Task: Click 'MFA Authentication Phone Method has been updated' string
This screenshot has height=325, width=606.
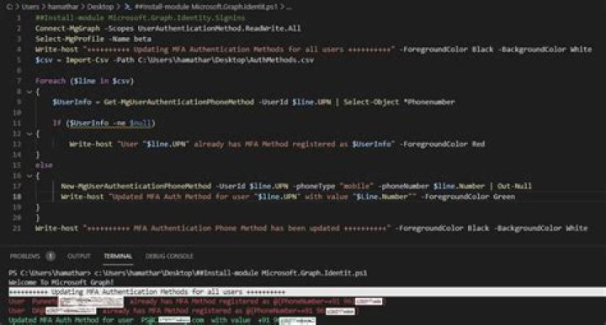Action: coord(237,228)
